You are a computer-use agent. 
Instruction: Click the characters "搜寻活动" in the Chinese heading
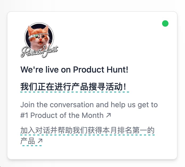[x=106, y=87]
